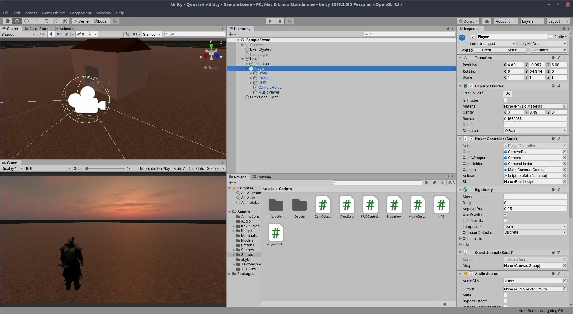Select the Rect Transform tool

tap(46, 21)
